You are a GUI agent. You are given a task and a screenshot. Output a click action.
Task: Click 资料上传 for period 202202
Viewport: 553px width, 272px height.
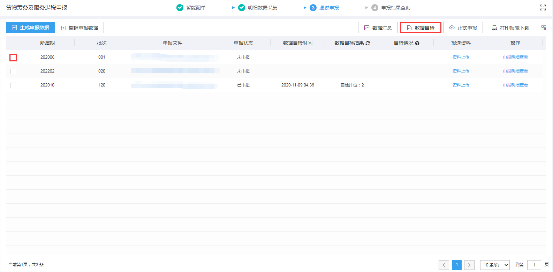click(461, 71)
